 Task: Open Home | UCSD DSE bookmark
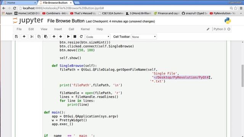27,13
